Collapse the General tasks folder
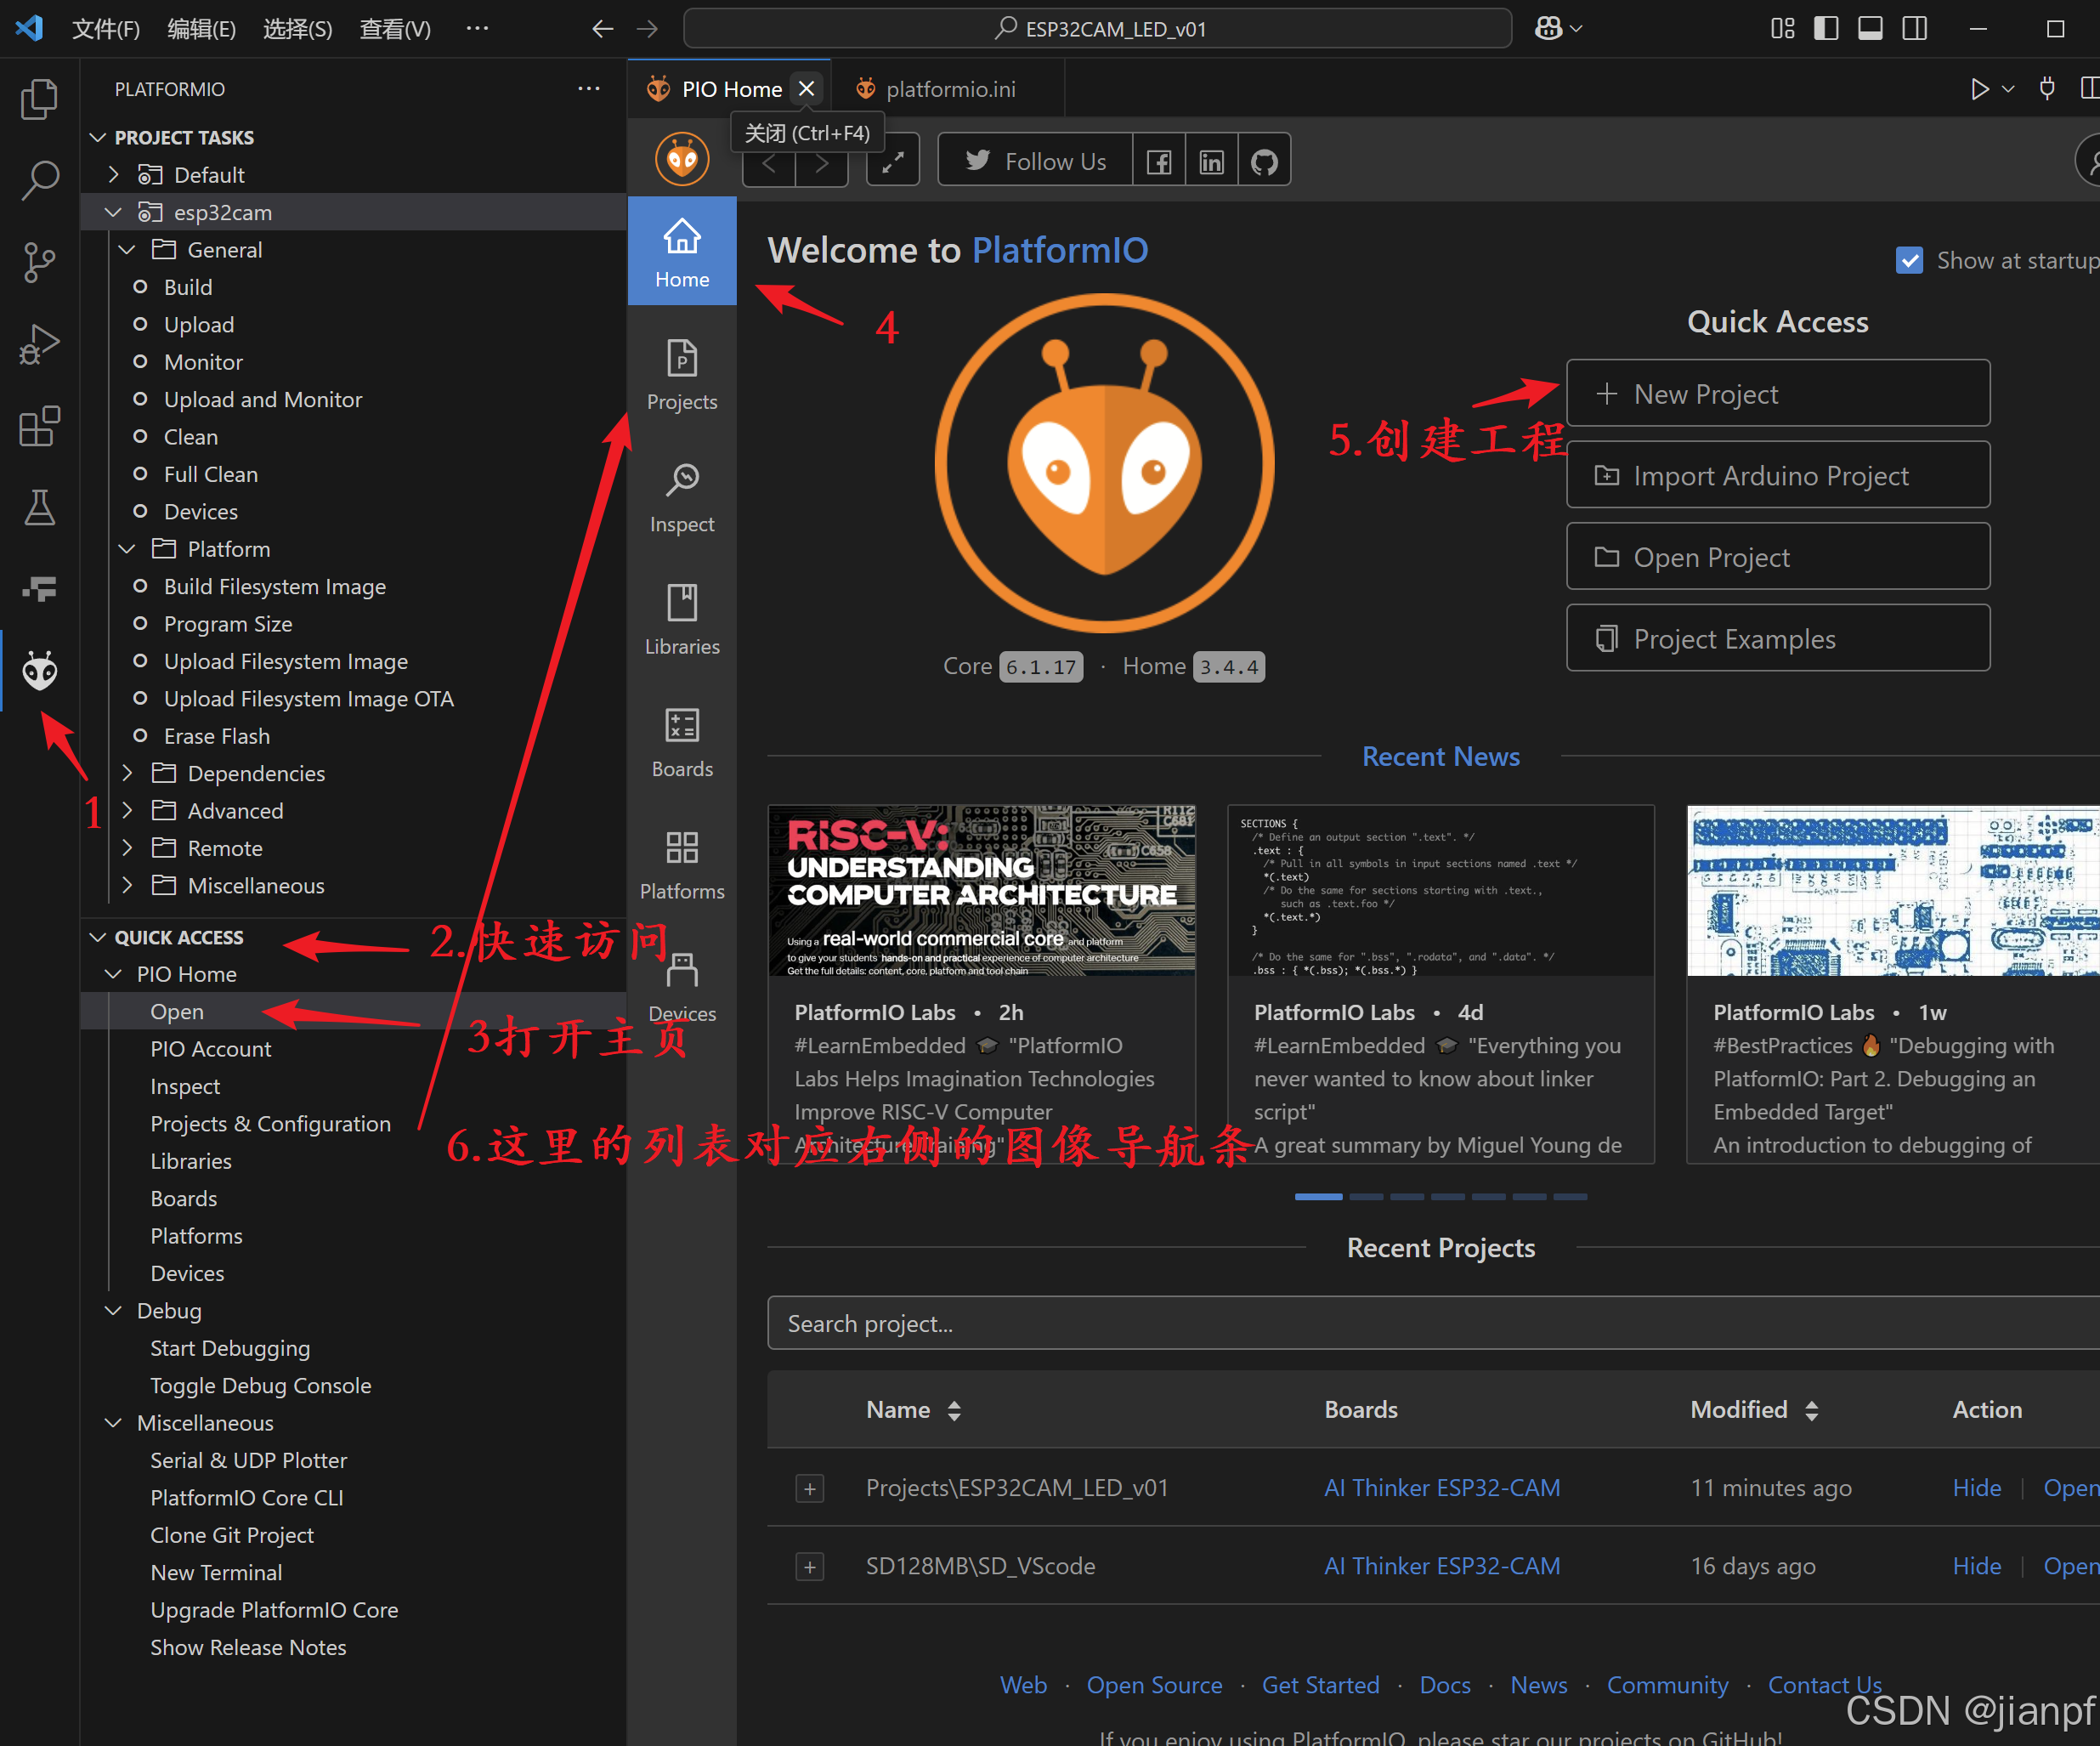The width and height of the screenshot is (2100, 1746). pyautogui.click(x=127, y=250)
